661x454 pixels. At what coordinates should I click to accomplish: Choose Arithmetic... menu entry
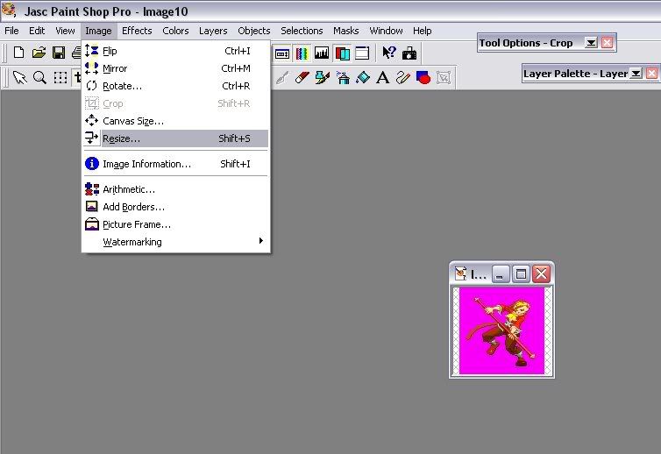coord(176,189)
